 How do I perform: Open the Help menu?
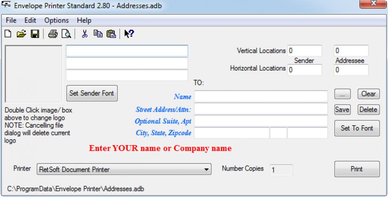[x=84, y=20]
